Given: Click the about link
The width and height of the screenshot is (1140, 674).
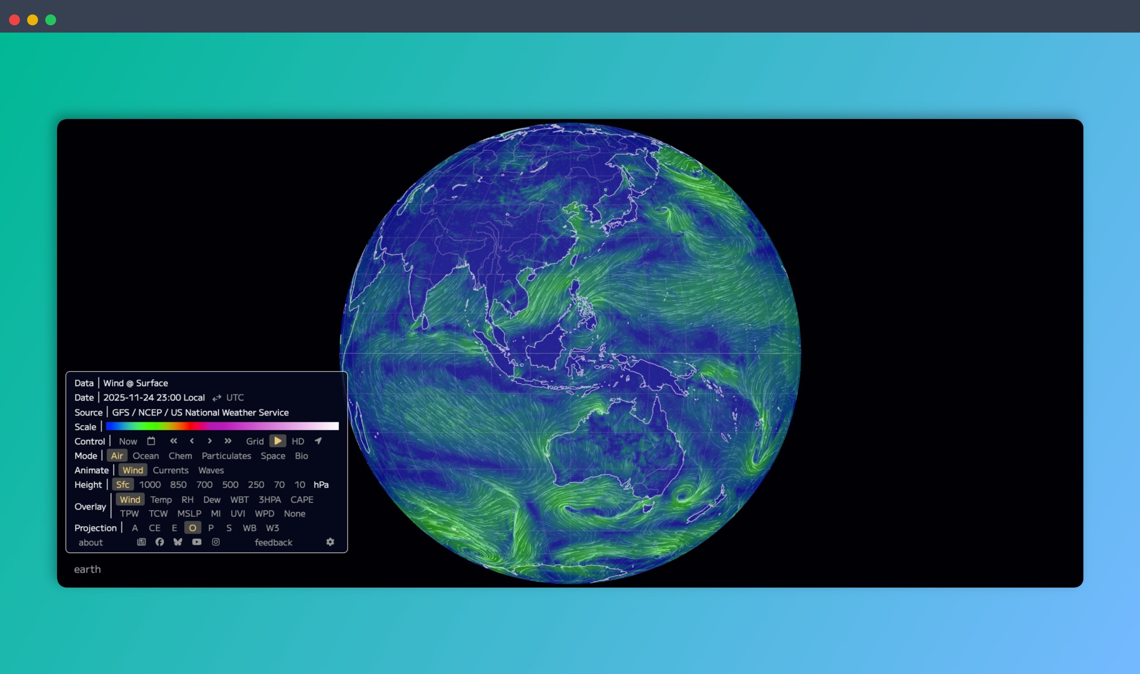Looking at the screenshot, I should coord(91,542).
